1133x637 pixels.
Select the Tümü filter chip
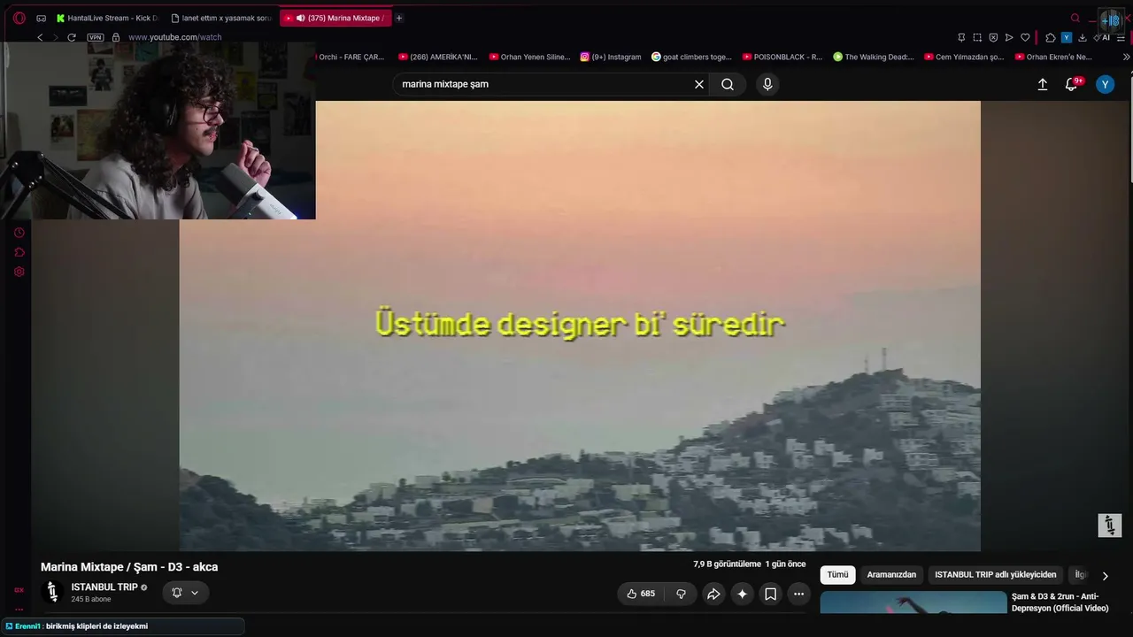[837, 575]
